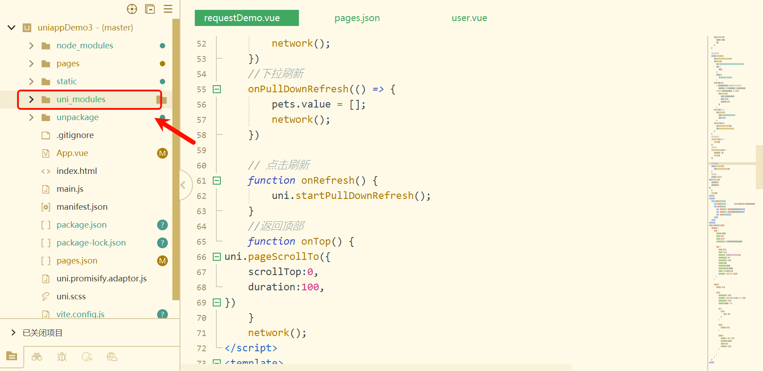Click the M status badge on App.vue
The image size is (763, 371).
point(162,153)
